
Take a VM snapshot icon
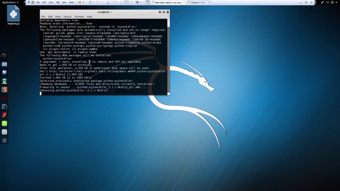98,2
